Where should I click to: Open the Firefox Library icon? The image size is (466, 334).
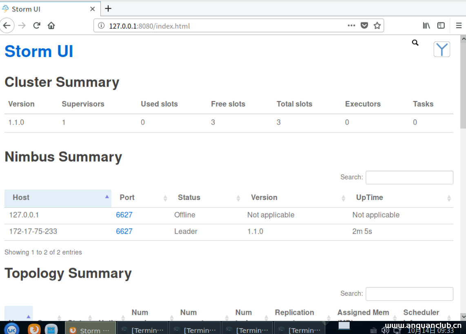[x=426, y=26]
